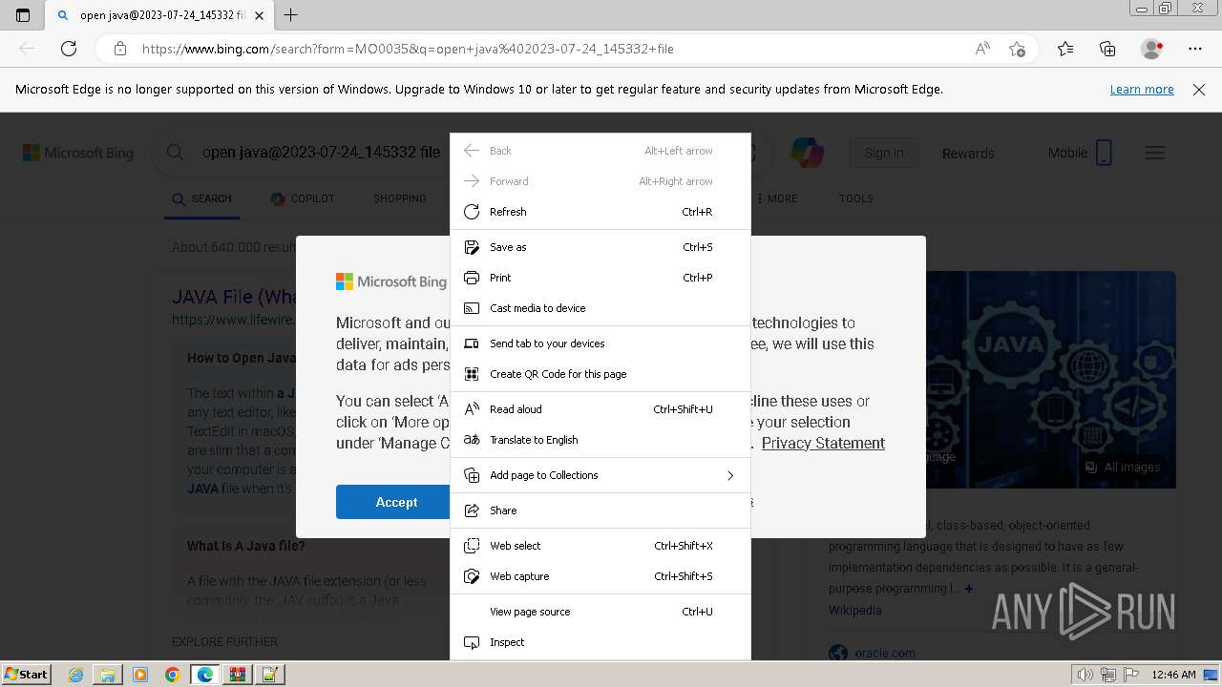This screenshot has width=1222, height=687.
Task: Click the Web select icon
Action: click(x=471, y=546)
